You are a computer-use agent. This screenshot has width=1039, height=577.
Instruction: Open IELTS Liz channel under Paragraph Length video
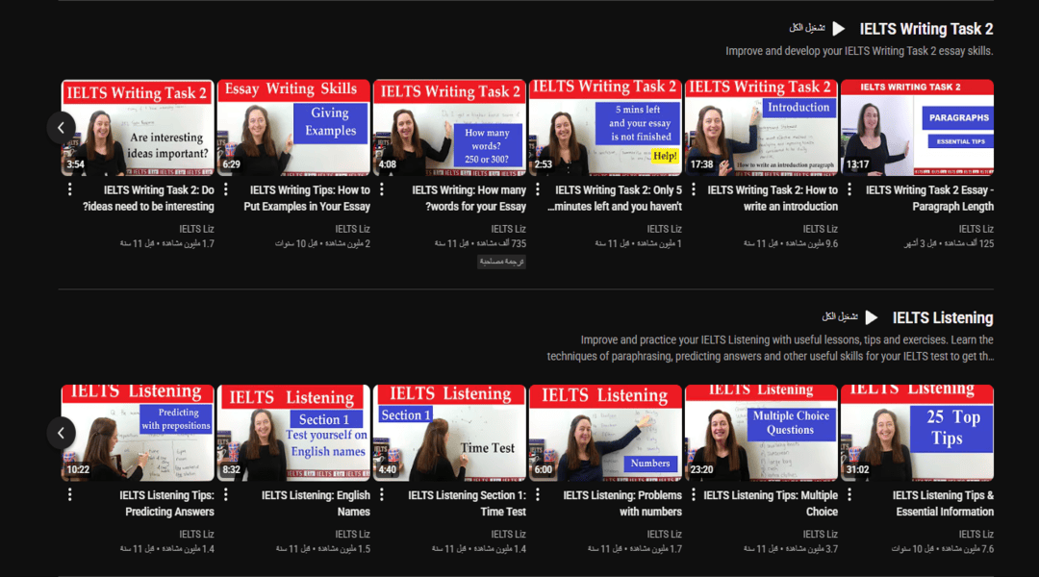(976, 229)
